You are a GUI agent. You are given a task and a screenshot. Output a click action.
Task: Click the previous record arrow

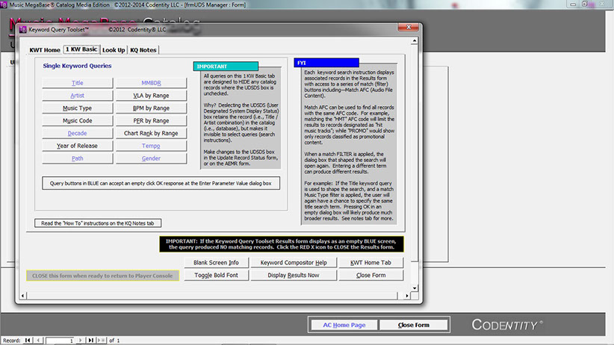[39, 341]
